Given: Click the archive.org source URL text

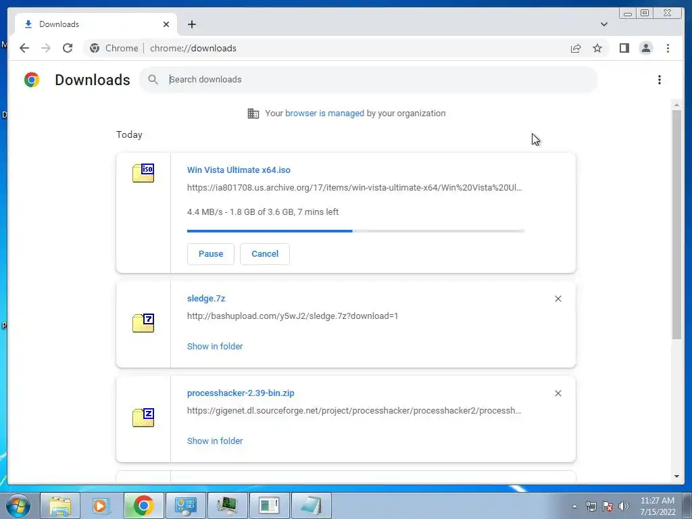Looking at the screenshot, I should click(354, 188).
